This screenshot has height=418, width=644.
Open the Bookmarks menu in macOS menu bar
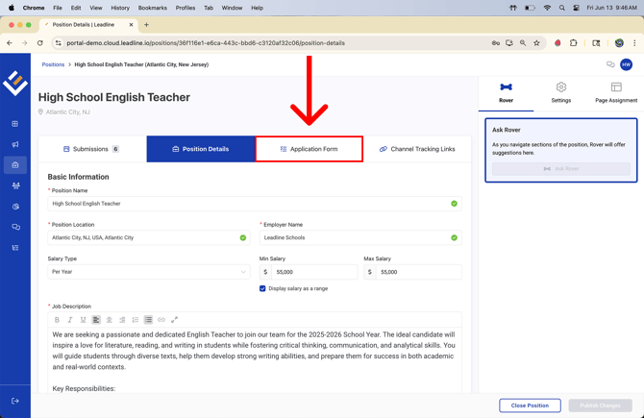pyautogui.click(x=152, y=8)
